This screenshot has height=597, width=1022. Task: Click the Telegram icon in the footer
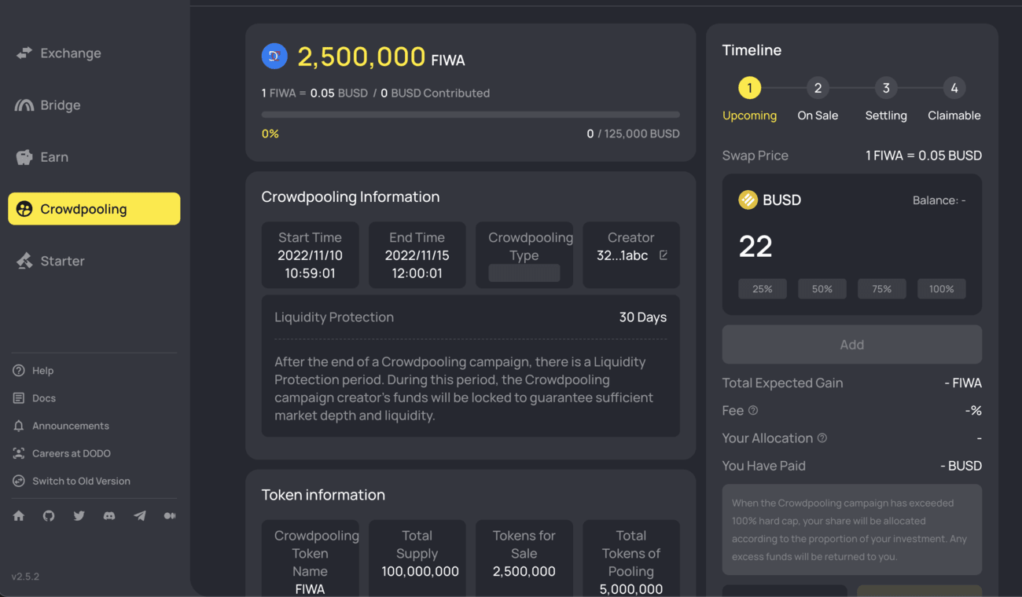point(139,515)
